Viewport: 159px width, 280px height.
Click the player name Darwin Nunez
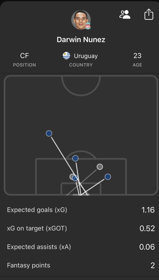pyautogui.click(x=81, y=39)
